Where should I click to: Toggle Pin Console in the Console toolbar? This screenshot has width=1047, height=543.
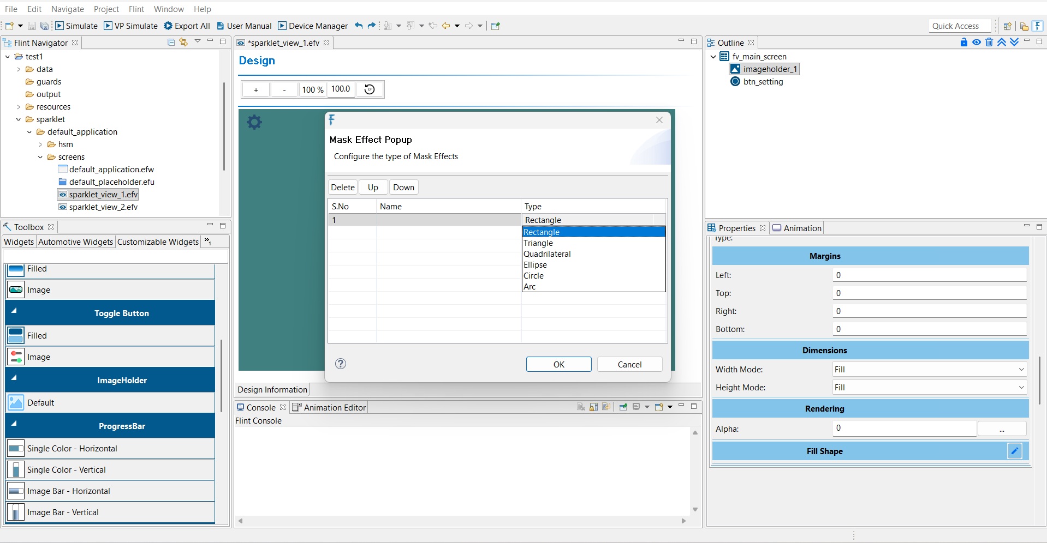coord(623,407)
